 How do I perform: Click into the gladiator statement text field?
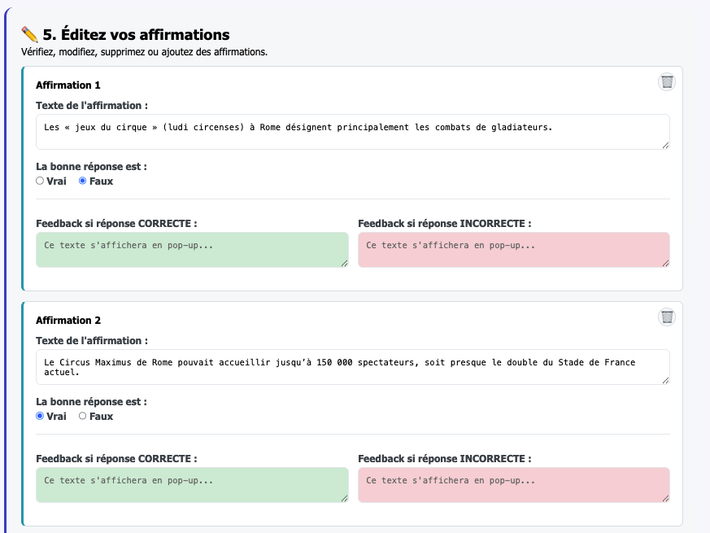pyautogui.click(x=352, y=132)
